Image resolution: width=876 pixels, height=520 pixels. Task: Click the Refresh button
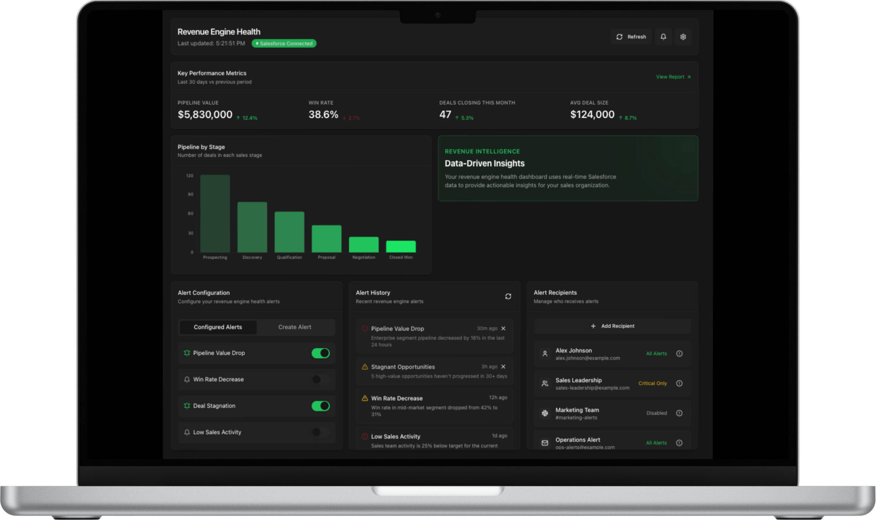631,37
